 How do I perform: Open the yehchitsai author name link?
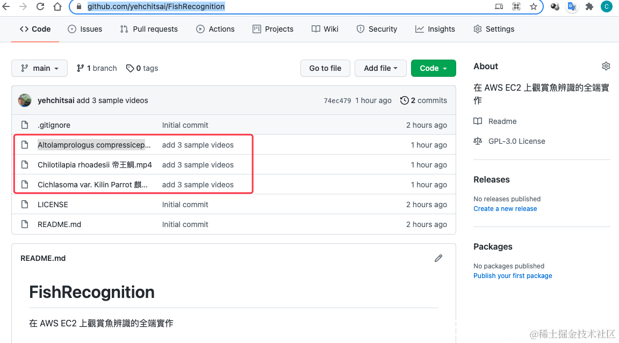click(56, 100)
